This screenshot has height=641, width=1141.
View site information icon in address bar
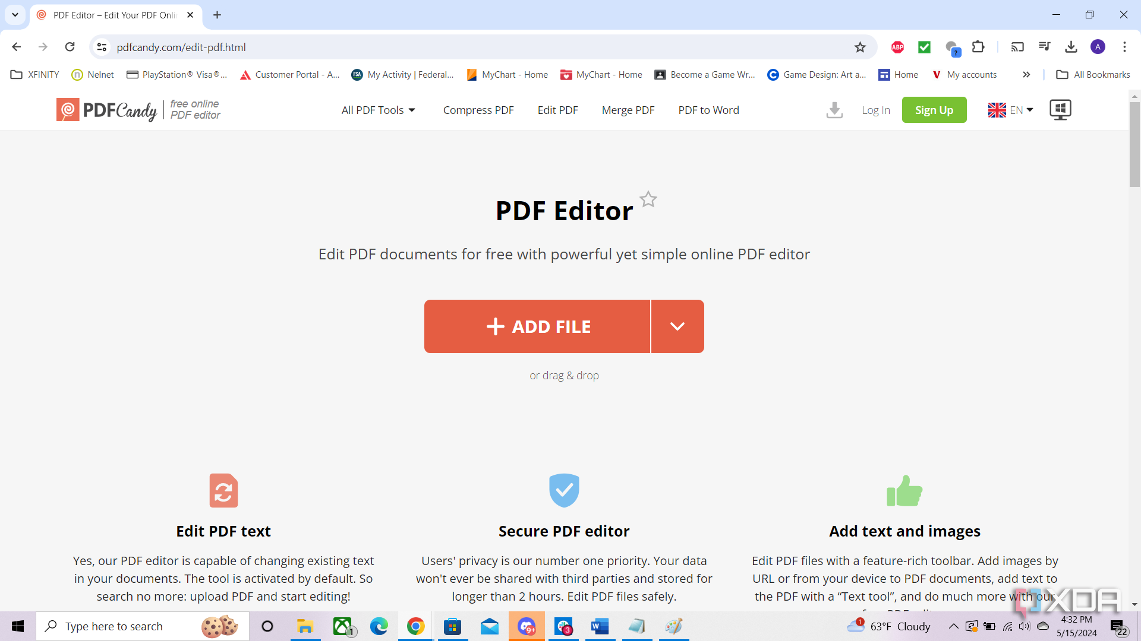tap(102, 47)
